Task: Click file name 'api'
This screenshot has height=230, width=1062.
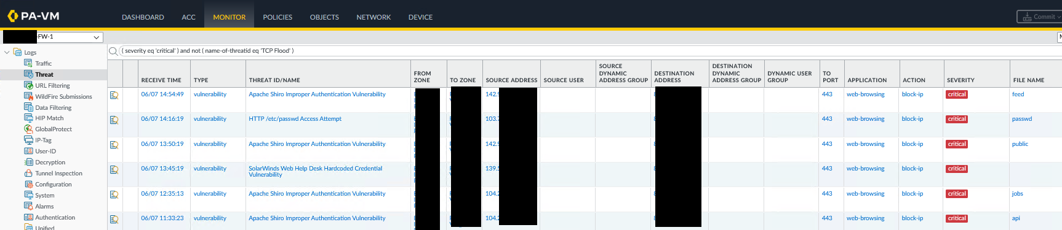Action: coord(1016,218)
